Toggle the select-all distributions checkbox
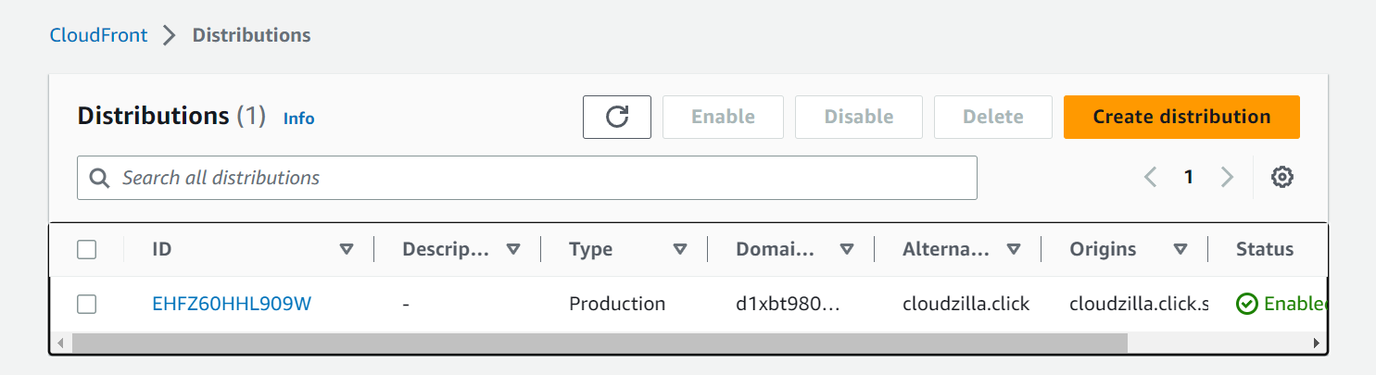 [x=87, y=249]
